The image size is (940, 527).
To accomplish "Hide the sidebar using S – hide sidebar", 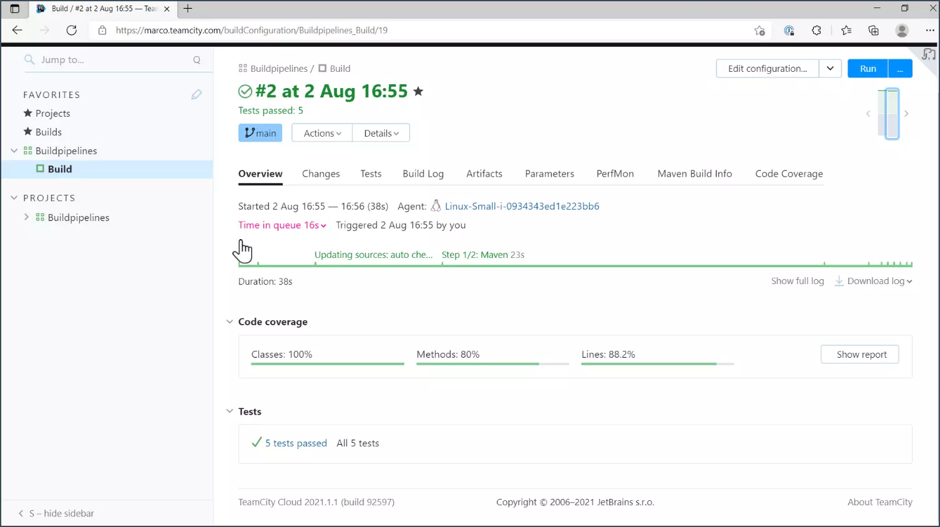I will tap(61, 513).
